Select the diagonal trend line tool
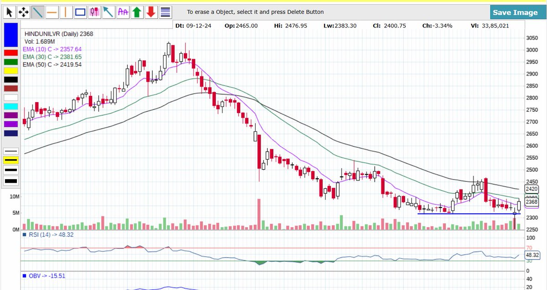Screen dimensions: 547x290 pos(38,12)
